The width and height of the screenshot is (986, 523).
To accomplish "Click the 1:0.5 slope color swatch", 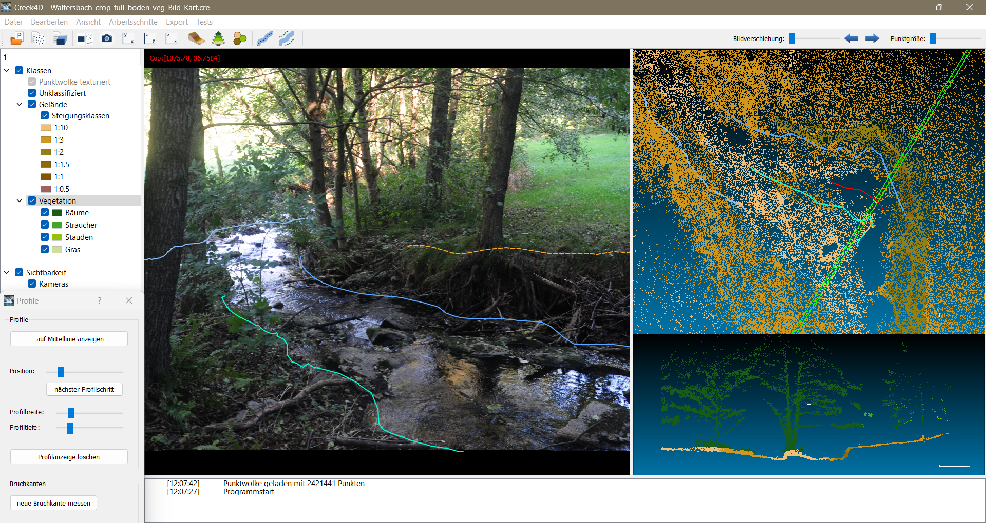I will click(x=46, y=189).
